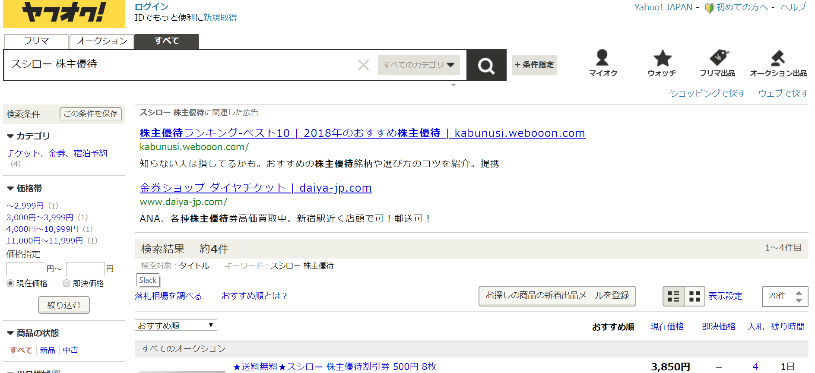Viewport: 815px width, 373px height.
Task: Click the ＋条件指定 button
Action: (x=534, y=65)
